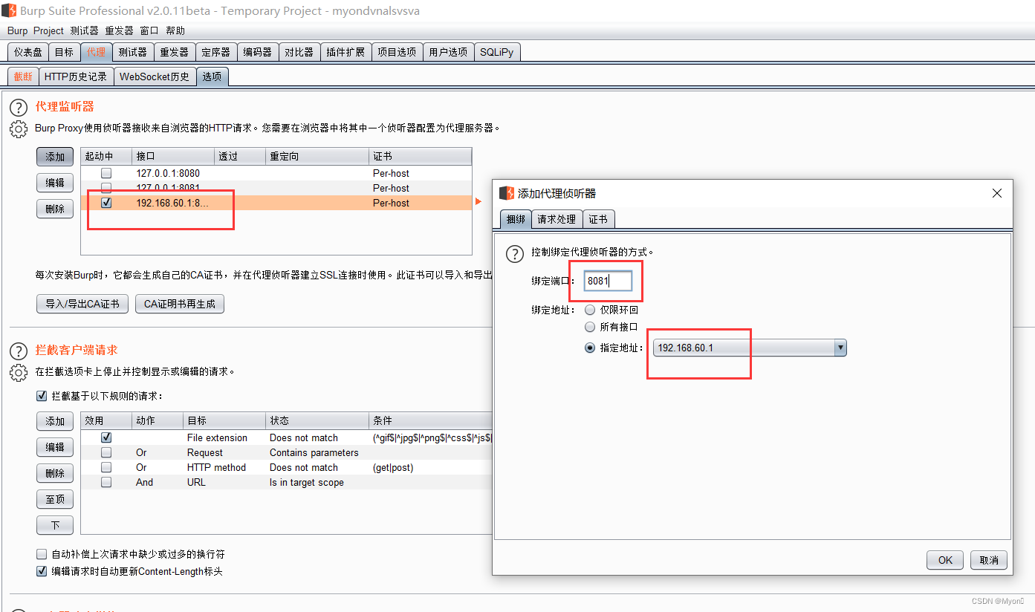Click 添加 button for intercept rules
This screenshot has height=612, width=1035.
[x=55, y=421]
